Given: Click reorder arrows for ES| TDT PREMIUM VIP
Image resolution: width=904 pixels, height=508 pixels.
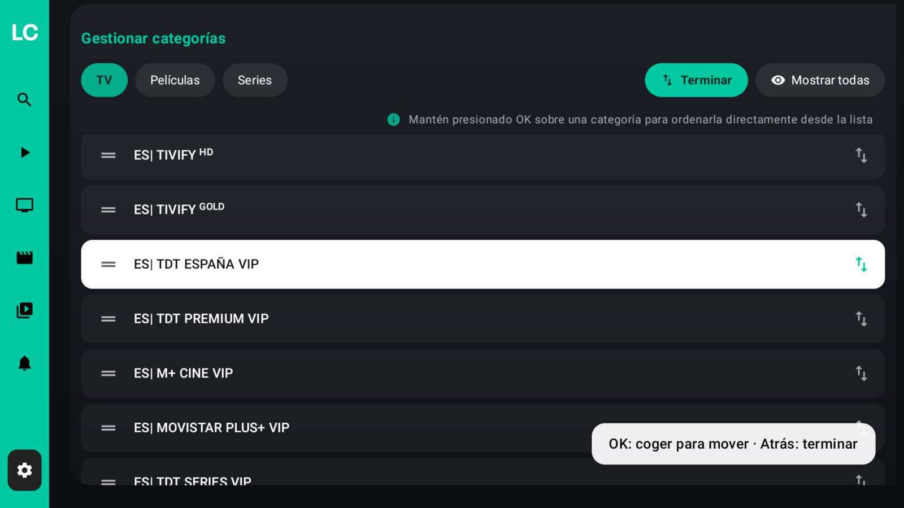Looking at the screenshot, I should (x=861, y=319).
